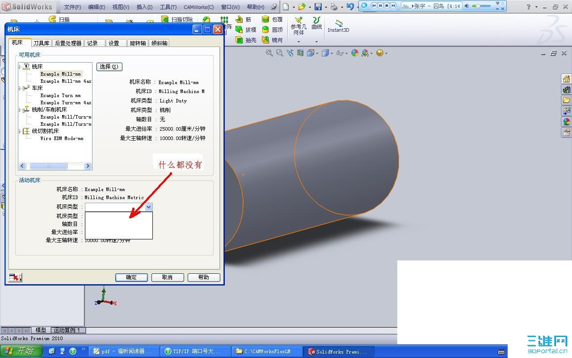Open the 参考几何体 reference geometry tool
The height and width of the screenshot is (358, 572).
(x=299, y=26)
